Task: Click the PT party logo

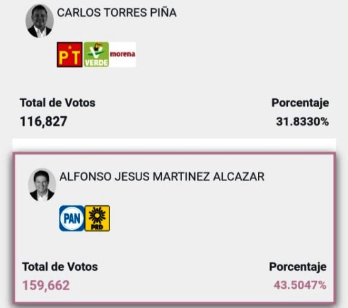Action: (69, 55)
